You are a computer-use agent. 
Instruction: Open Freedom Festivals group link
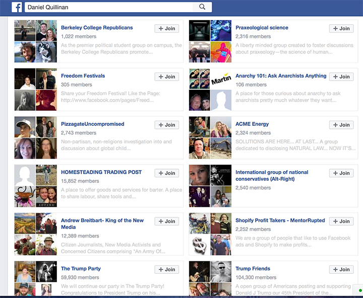pos(83,76)
